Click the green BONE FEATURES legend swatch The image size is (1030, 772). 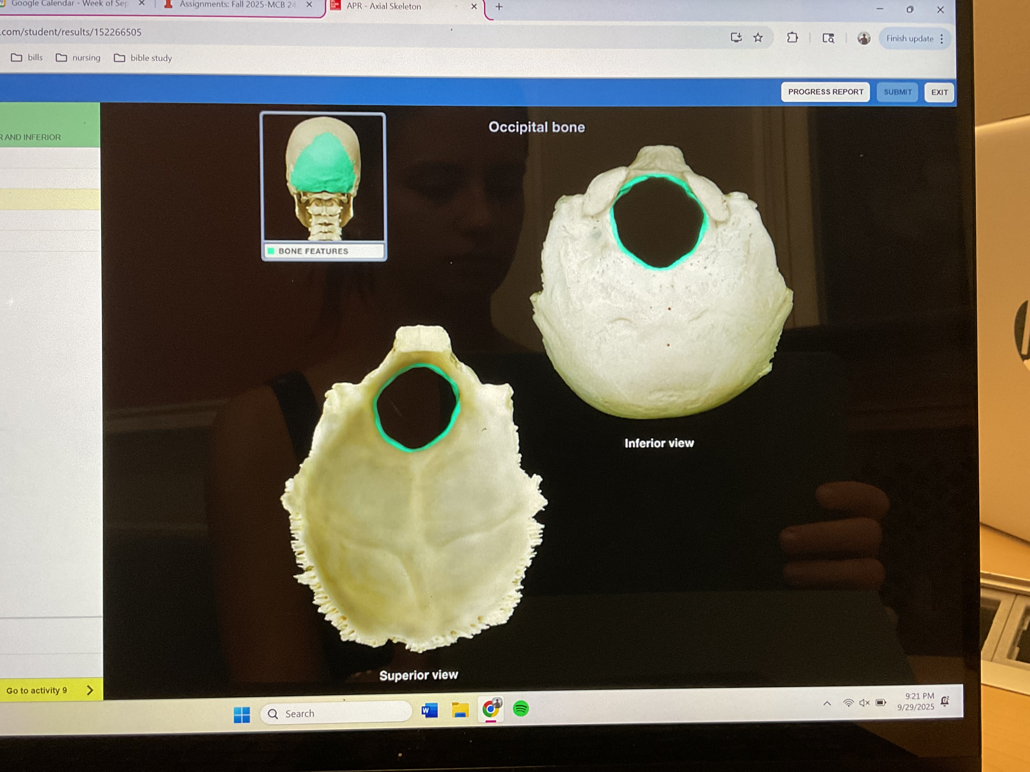[x=271, y=251]
